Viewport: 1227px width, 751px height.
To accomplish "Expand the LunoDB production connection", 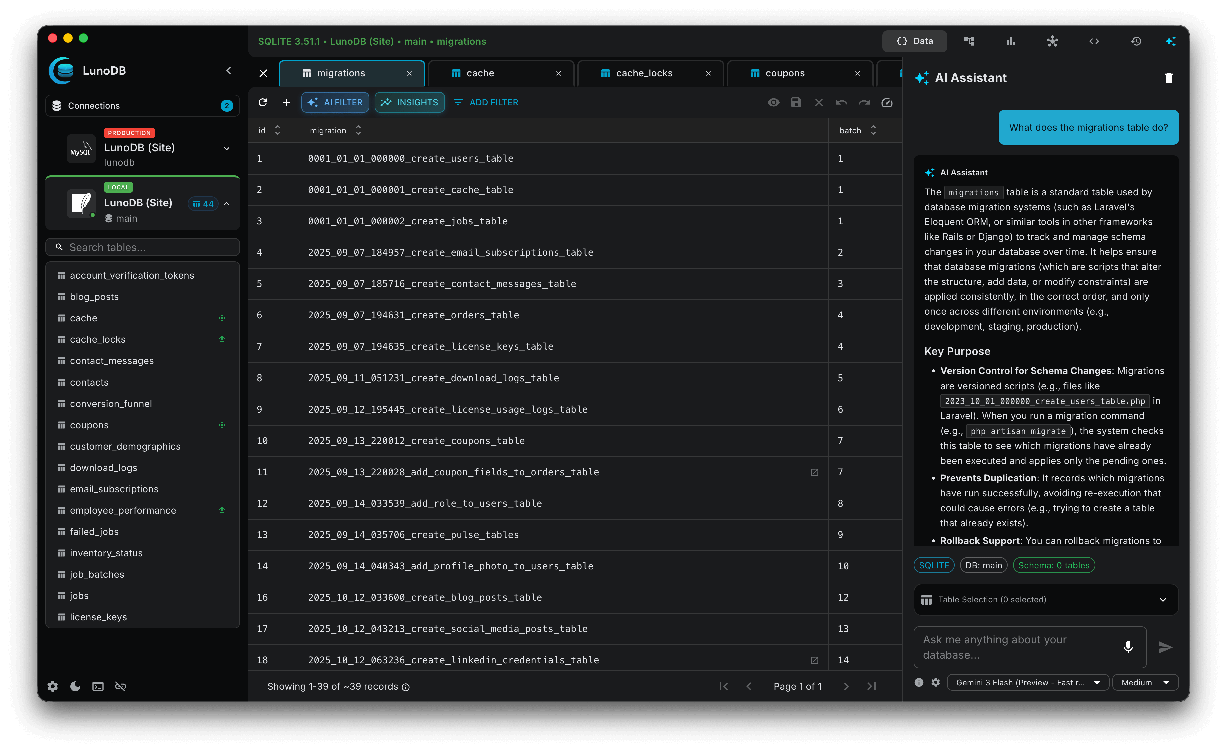I will pyautogui.click(x=227, y=148).
